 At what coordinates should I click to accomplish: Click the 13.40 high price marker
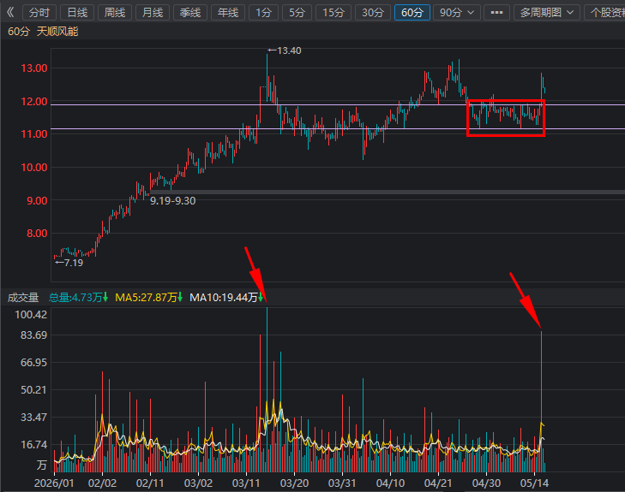285,50
